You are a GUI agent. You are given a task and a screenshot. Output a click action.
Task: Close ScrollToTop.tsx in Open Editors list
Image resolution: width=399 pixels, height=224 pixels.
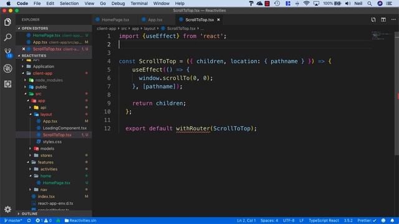(24, 49)
